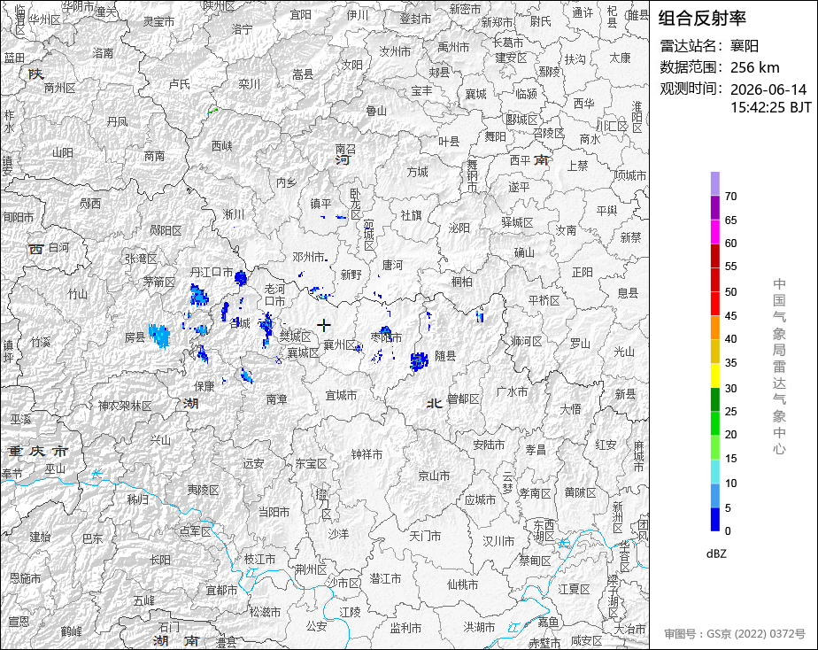
Task: Click the observation time '15:42:25 BJT'
Action: [x=770, y=107]
